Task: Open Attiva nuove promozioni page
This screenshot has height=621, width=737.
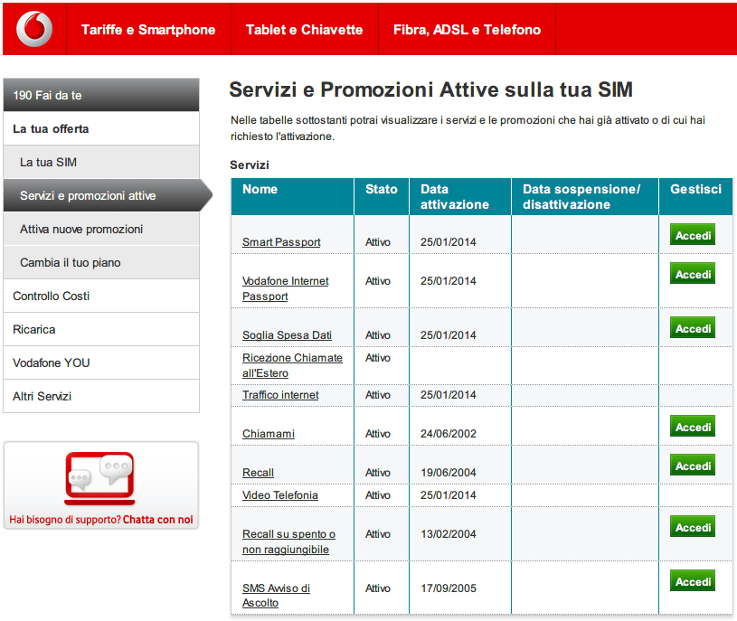Action: coord(101,230)
